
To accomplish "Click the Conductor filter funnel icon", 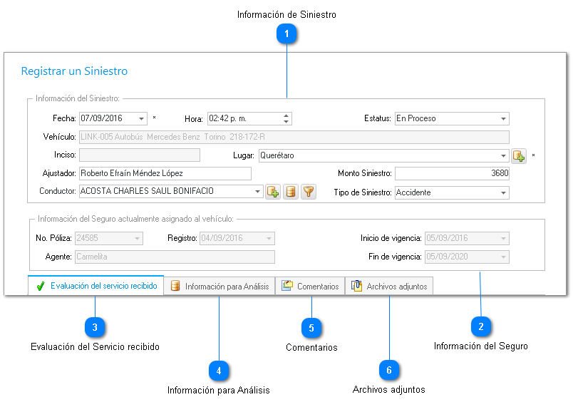I will point(308,192).
